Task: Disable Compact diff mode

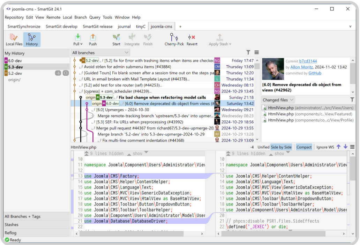Action: coord(303,147)
